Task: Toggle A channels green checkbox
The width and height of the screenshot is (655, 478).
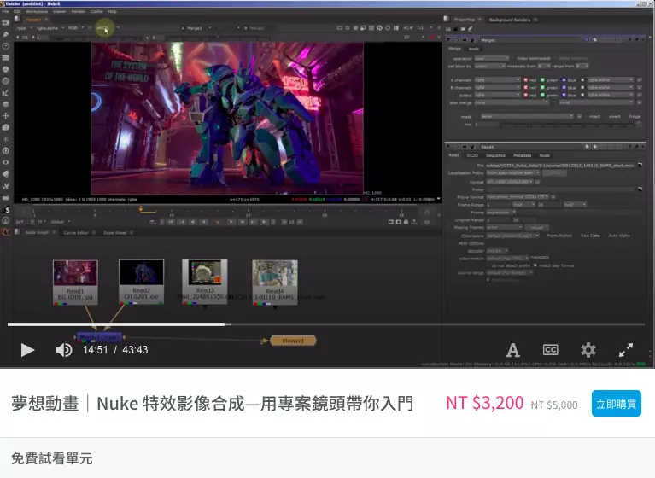Action: point(542,79)
